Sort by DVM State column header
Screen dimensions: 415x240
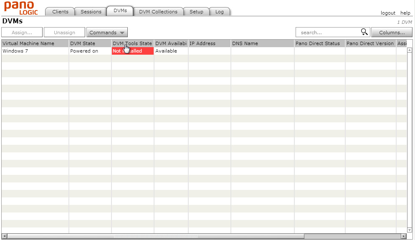coord(90,43)
